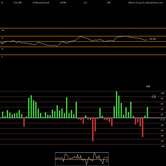The image size is (166, 166).
Task: Click the last green bar at chart's right end
Action: pyautogui.click(x=147, y=113)
